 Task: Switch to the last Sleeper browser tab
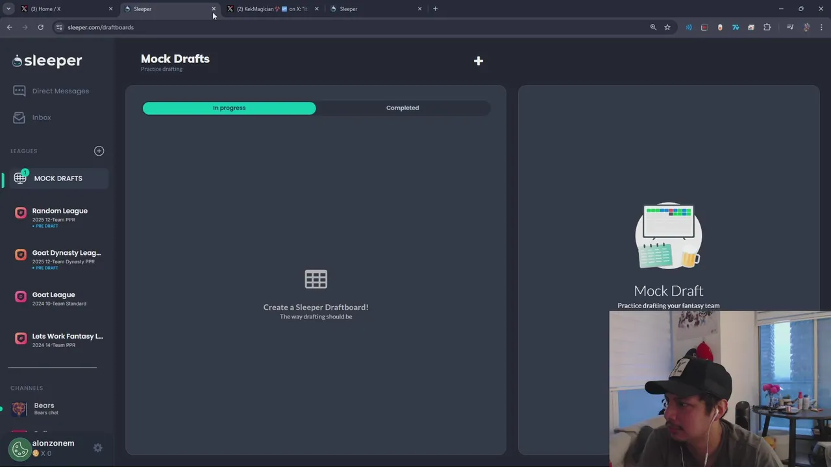[375, 9]
